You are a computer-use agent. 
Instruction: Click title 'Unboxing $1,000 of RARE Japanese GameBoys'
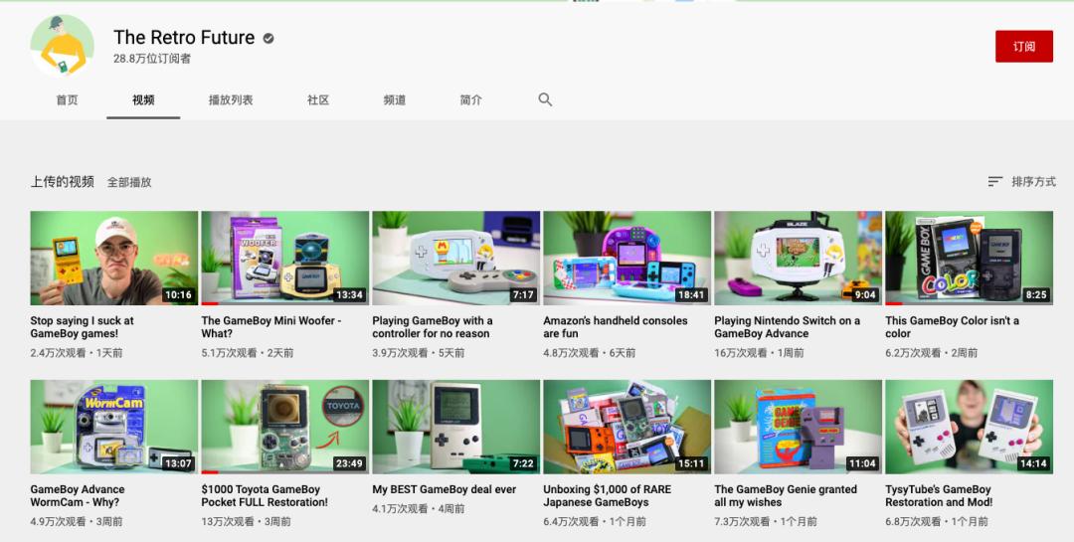tap(607, 496)
